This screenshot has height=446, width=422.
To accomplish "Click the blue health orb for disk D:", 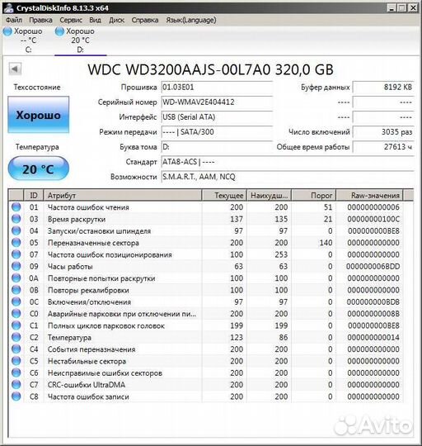I will pyautogui.click(x=59, y=31).
